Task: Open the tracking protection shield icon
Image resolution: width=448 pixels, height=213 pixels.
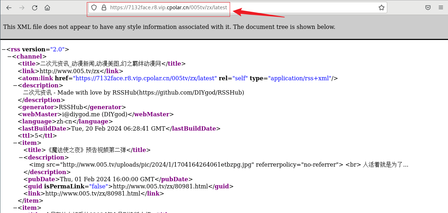Action: [94, 7]
